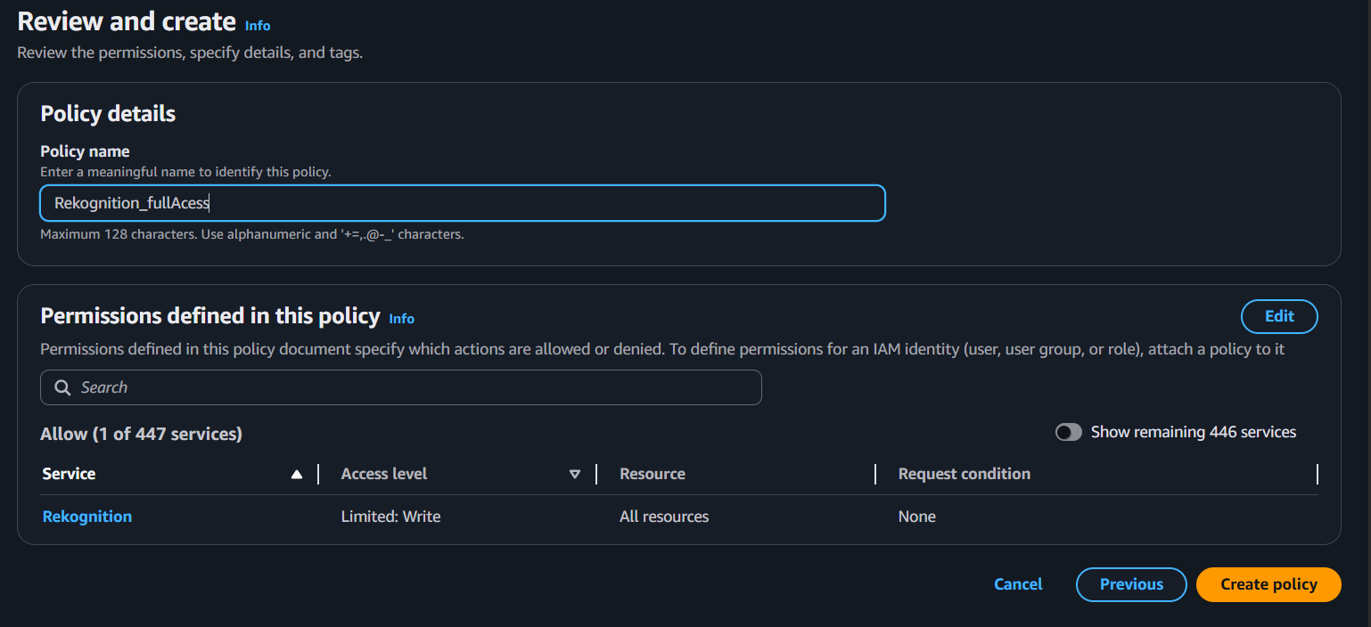
Task: Open Info link beside Permissions defined heading
Action: coord(402,319)
